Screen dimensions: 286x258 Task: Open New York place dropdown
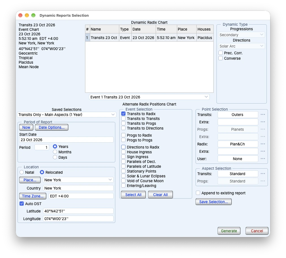tap(78, 180)
